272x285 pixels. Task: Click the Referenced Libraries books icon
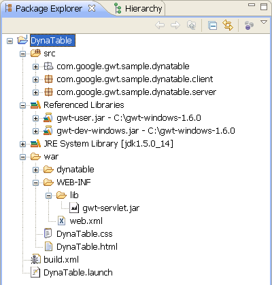pos(35,104)
